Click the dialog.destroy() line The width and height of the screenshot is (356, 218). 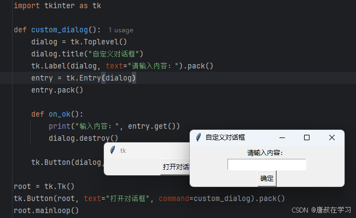[x=83, y=138]
